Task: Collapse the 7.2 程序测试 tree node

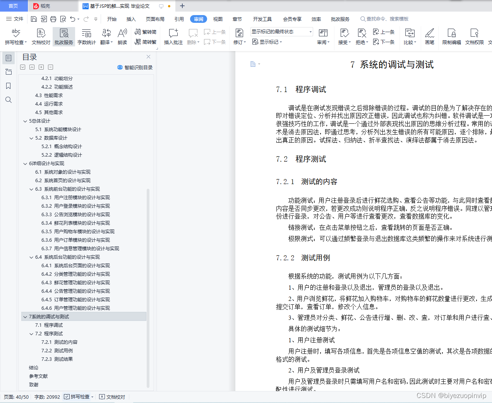Action: (x=31, y=334)
